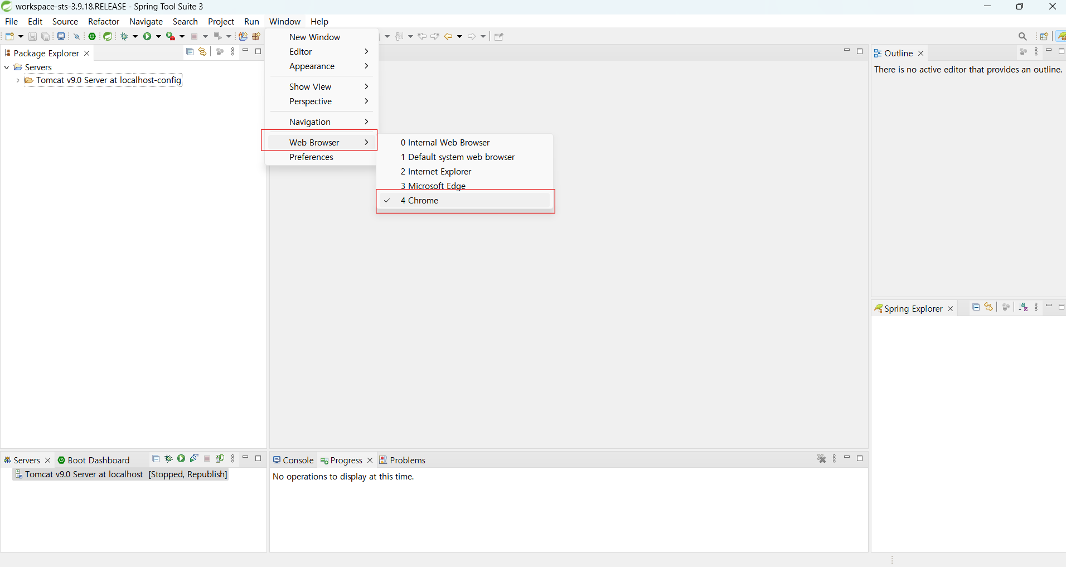The height and width of the screenshot is (567, 1066).
Task: Open the Outline view menu
Action: tap(1036, 52)
